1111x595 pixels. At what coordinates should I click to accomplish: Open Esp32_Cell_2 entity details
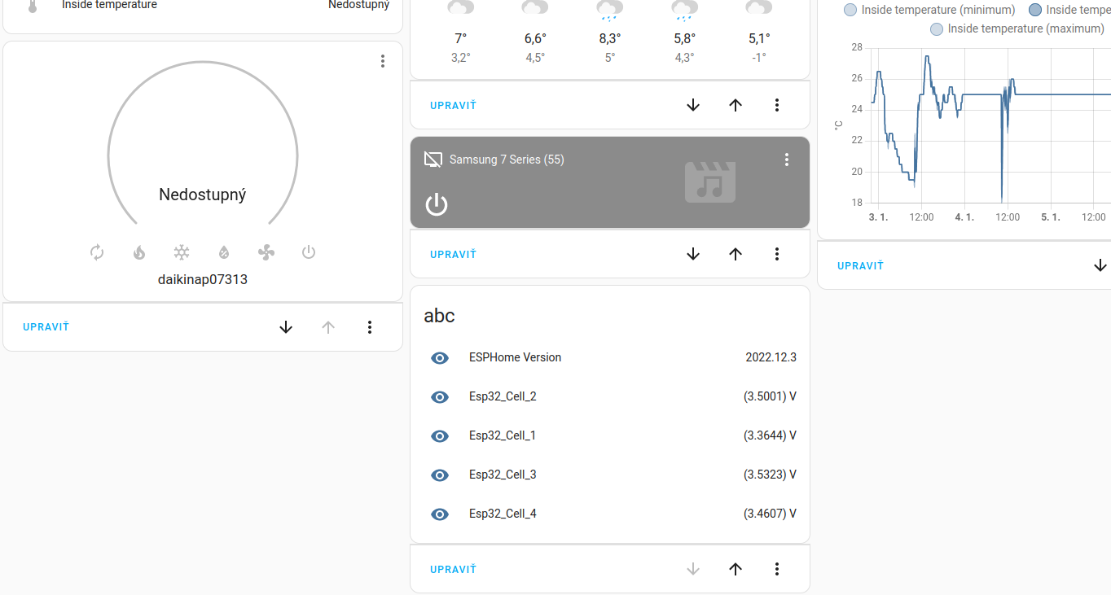click(610, 396)
